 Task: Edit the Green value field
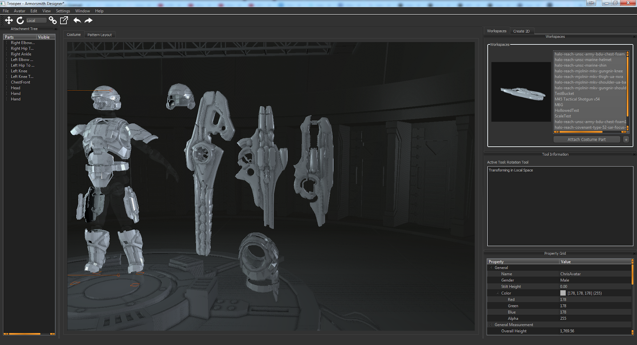point(595,306)
